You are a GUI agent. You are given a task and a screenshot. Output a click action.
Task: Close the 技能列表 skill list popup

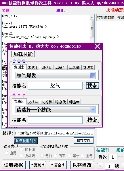pos(97,46)
